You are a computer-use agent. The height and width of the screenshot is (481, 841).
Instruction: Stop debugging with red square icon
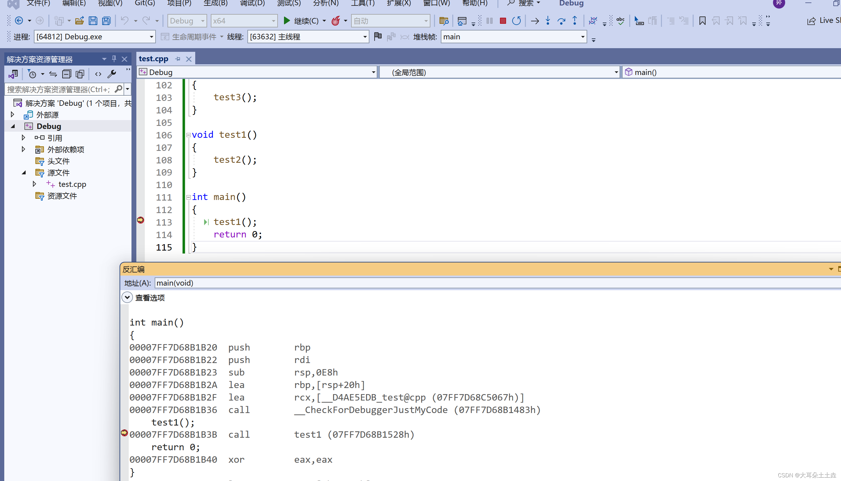coord(503,21)
